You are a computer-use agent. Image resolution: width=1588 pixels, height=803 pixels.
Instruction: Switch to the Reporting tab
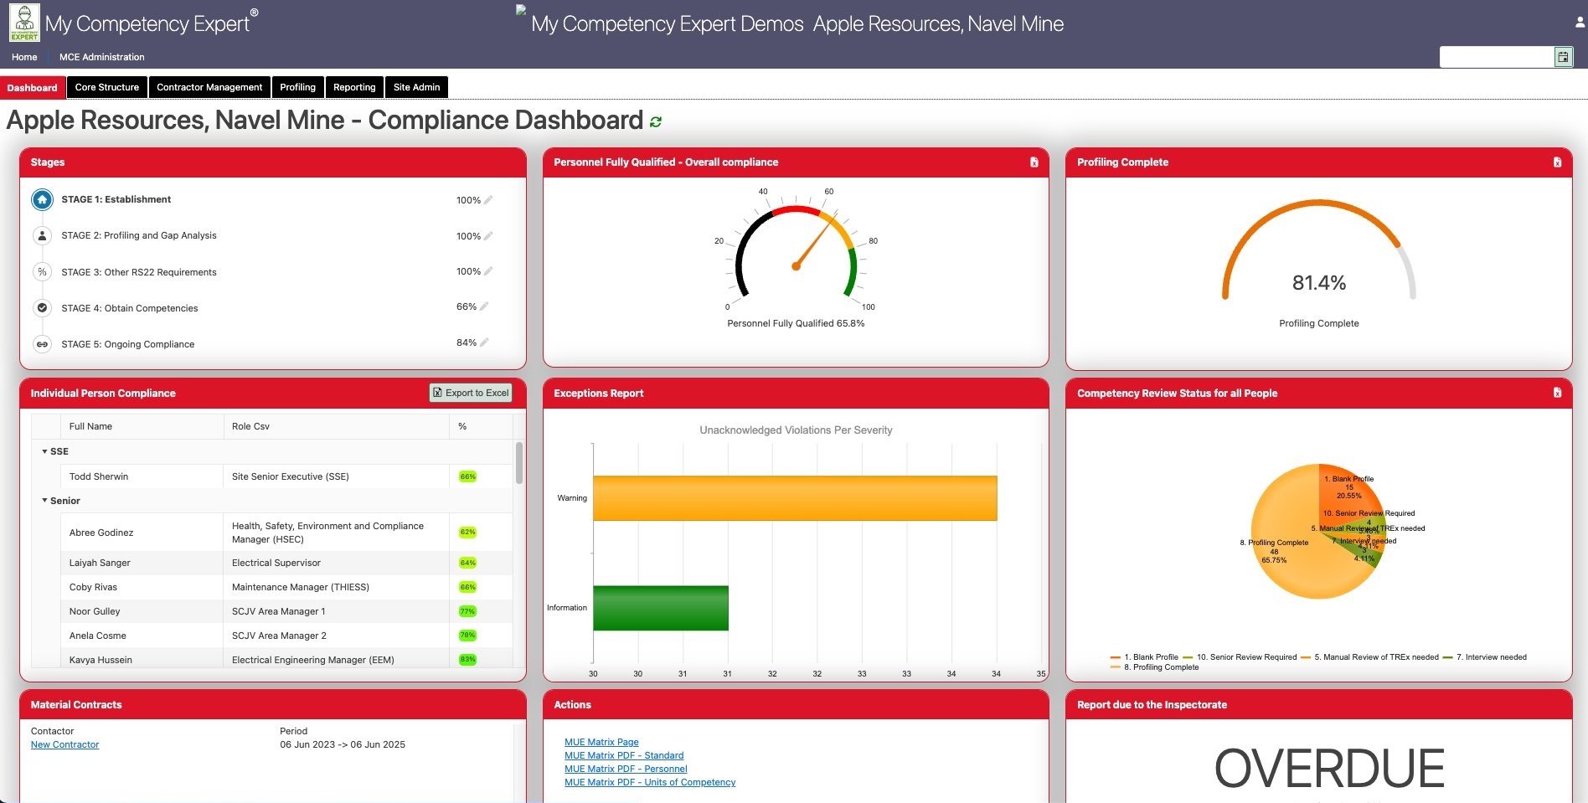tap(354, 87)
